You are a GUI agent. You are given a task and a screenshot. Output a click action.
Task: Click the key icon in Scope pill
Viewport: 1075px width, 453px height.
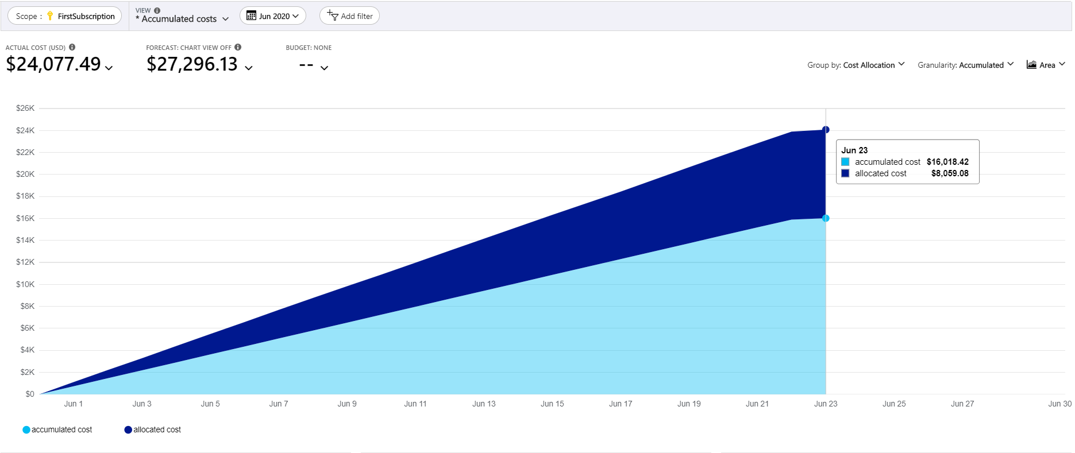pos(50,16)
